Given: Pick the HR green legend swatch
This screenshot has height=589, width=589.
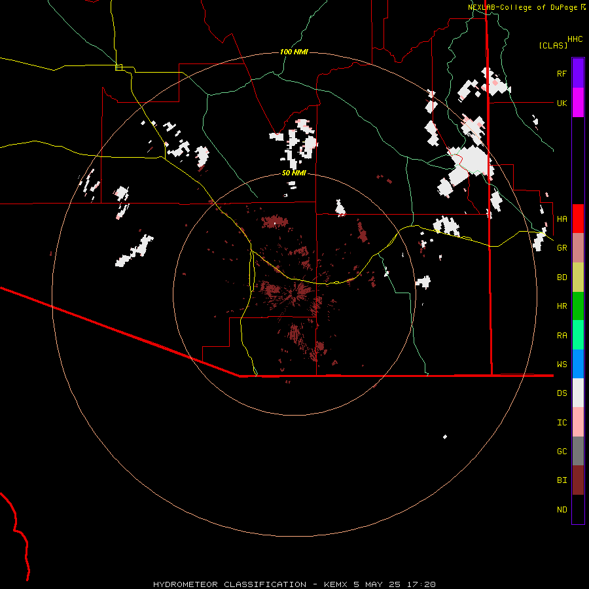Looking at the screenshot, I should [x=578, y=306].
